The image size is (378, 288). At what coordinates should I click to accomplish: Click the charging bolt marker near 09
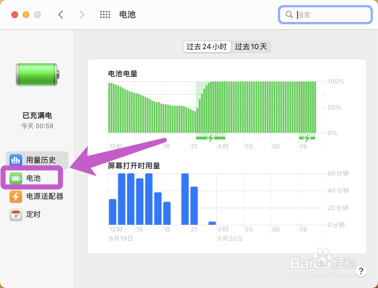[307, 138]
